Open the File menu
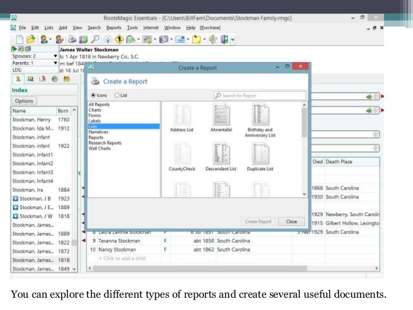The width and height of the screenshot is (413, 310). pyautogui.click(x=23, y=28)
